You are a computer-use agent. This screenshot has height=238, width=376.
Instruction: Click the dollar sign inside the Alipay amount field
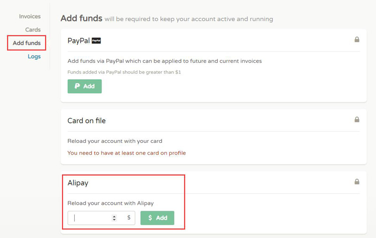(129, 218)
